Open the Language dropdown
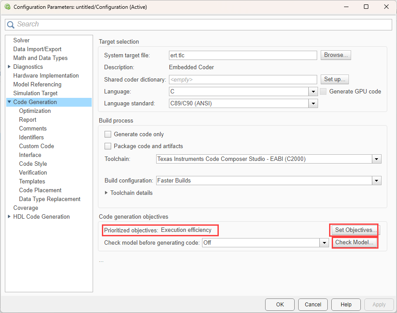Screen dimensions: 397x313 [313, 92]
